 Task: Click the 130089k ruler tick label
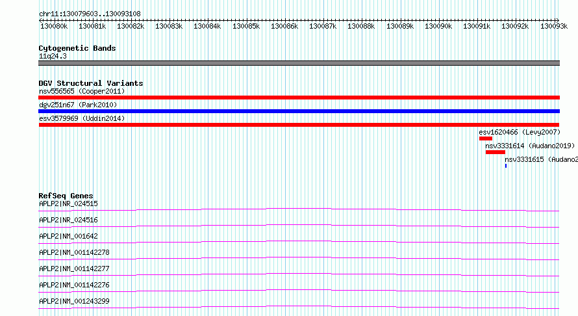point(400,26)
